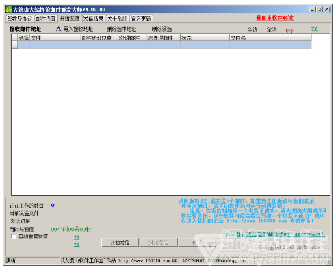Open the 参数及协议 tab
This screenshot has width=336, height=270.
20,19
